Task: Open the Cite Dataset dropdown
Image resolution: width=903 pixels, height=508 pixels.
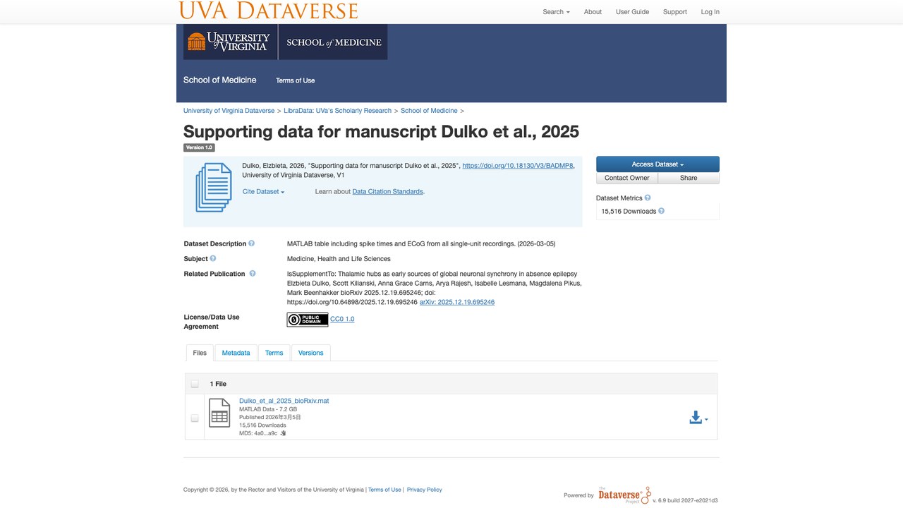Action: [x=263, y=191]
